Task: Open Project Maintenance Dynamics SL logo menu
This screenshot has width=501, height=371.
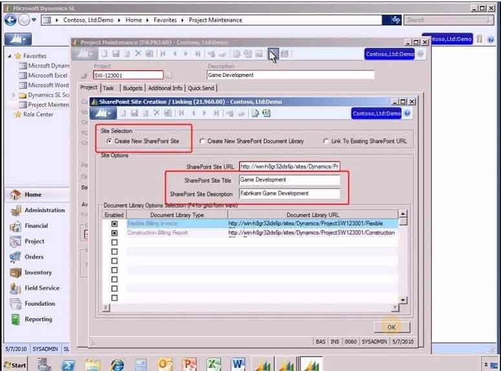Action: [x=83, y=54]
